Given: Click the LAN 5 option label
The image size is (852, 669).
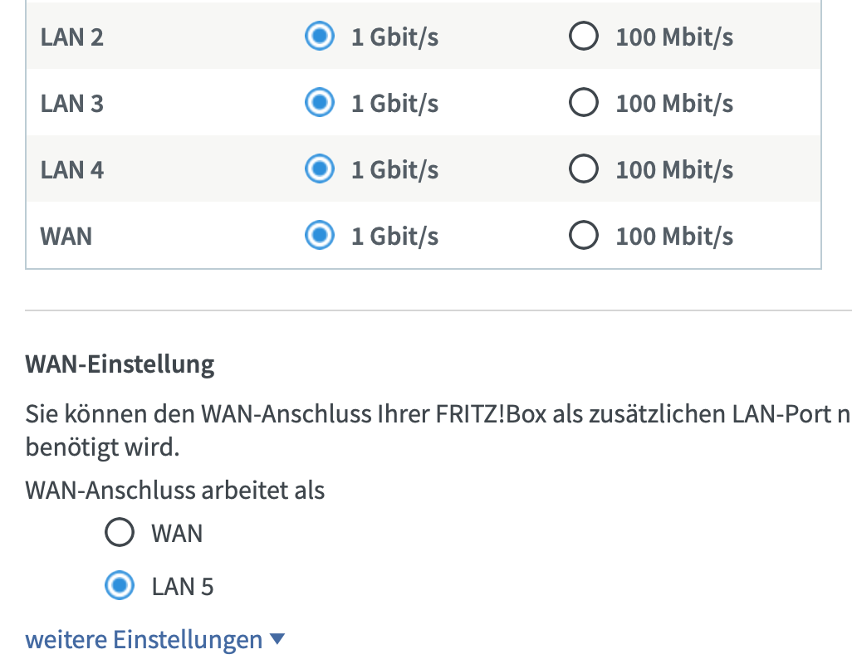Looking at the screenshot, I should [x=183, y=585].
